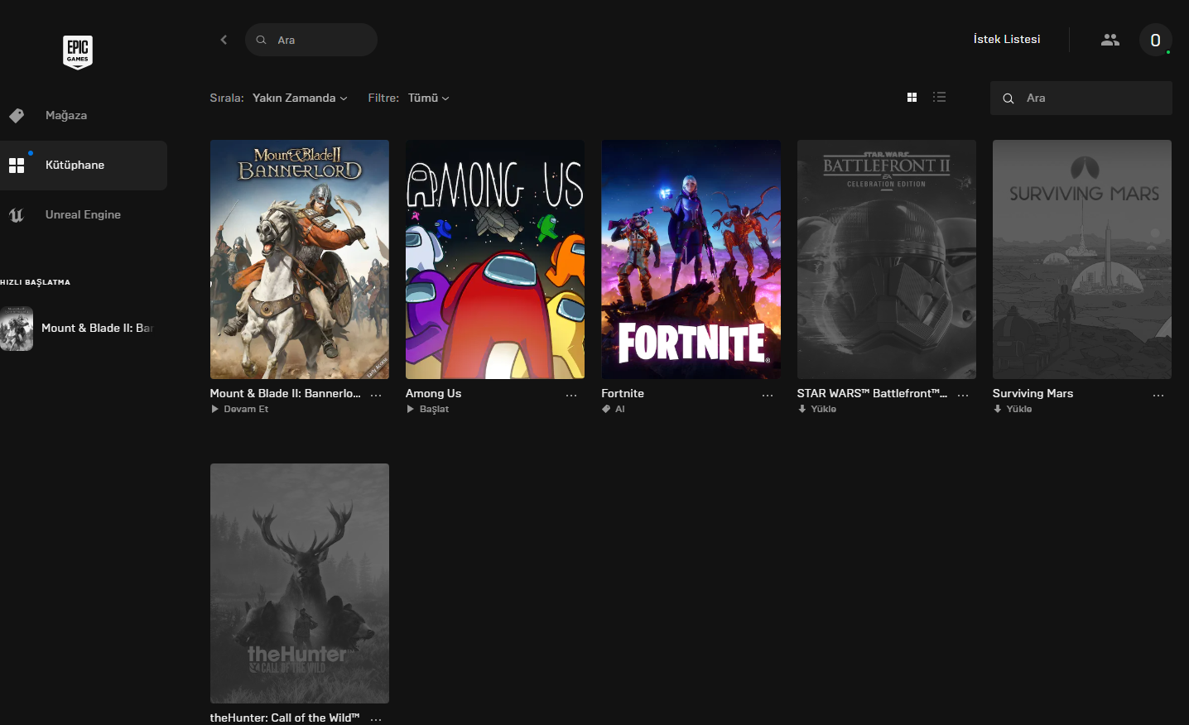The width and height of the screenshot is (1189, 725).
Task: Click Başlat under Among Us
Action: (x=427, y=409)
